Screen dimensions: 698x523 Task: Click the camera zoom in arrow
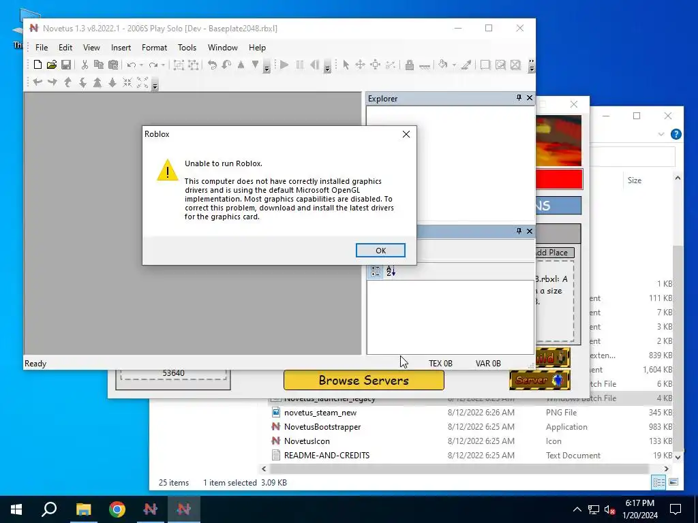click(97, 82)
